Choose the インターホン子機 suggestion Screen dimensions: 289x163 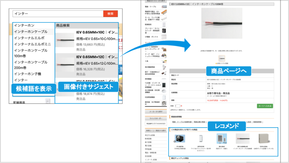click(x=28, y=74)
